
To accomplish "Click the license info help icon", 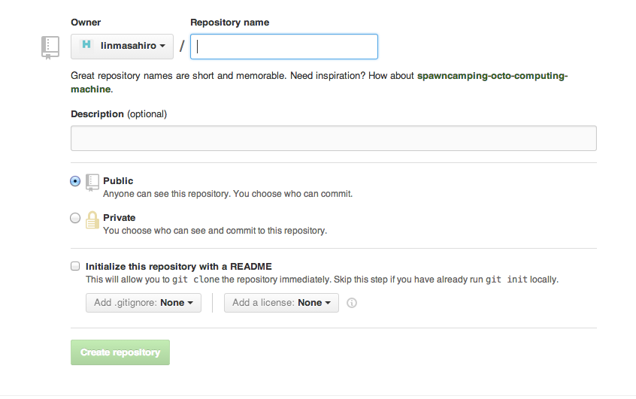I will (352, 303).
